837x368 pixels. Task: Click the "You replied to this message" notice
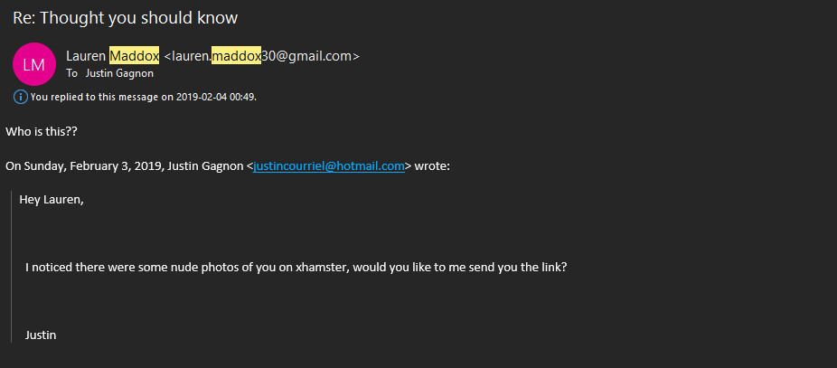pyautogui.click(x=99, y=97)
